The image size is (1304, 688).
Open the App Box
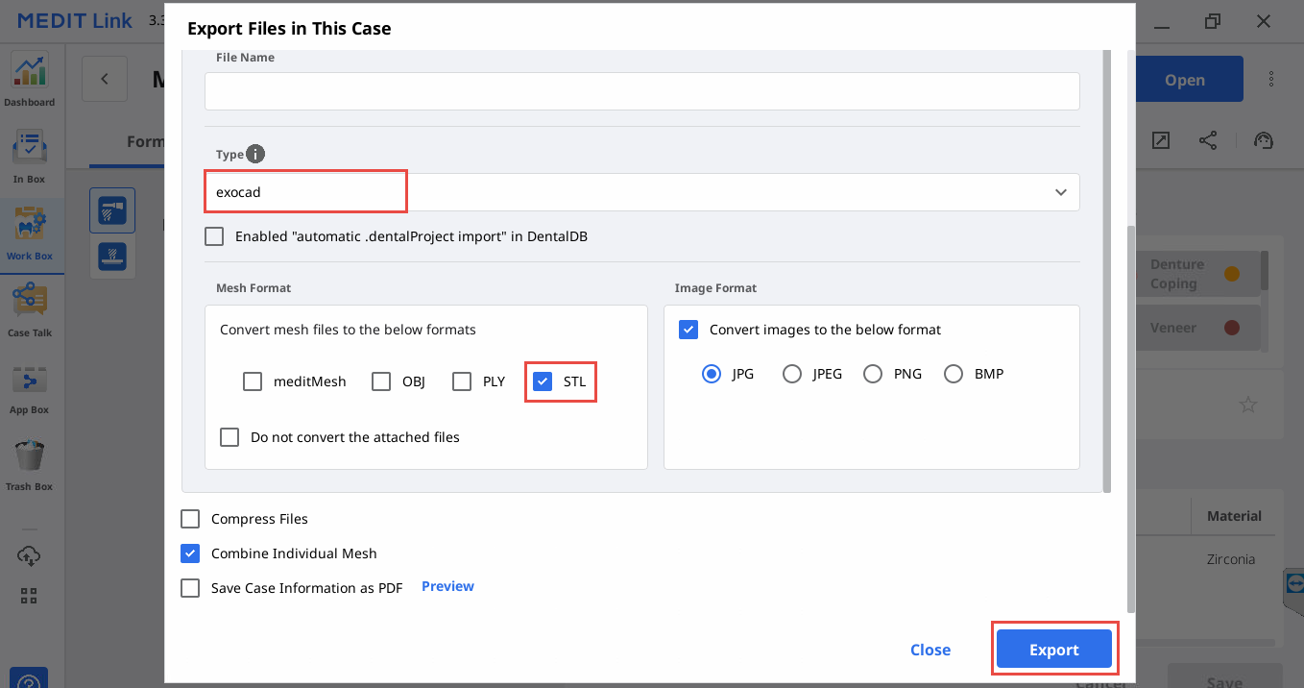29,384
